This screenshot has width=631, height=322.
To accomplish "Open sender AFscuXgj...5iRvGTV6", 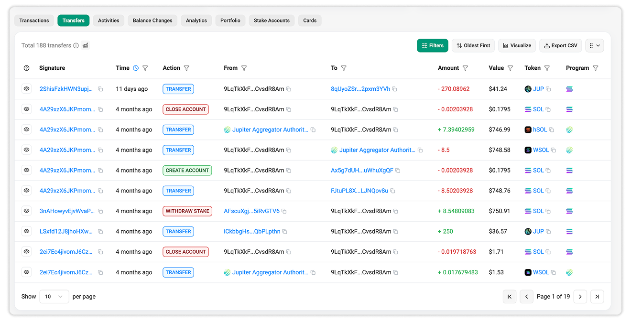I will click(x=251, y=211).
